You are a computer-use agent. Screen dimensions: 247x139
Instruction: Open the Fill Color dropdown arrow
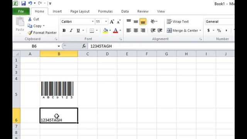point(110,31)
